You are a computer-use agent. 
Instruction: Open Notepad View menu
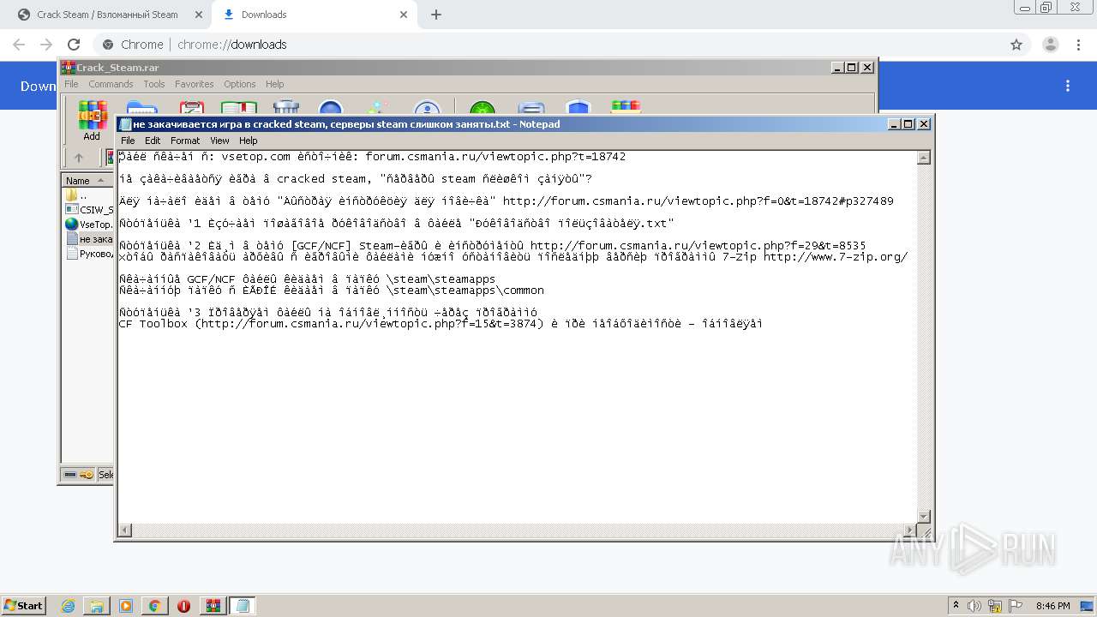[x=219, y=141]
